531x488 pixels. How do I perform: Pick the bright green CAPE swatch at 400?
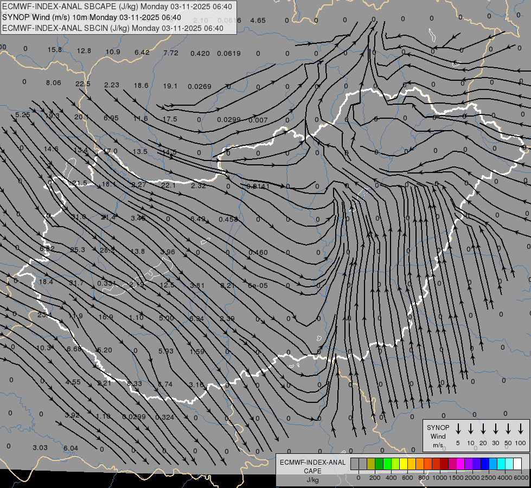(x=387, y=464)
